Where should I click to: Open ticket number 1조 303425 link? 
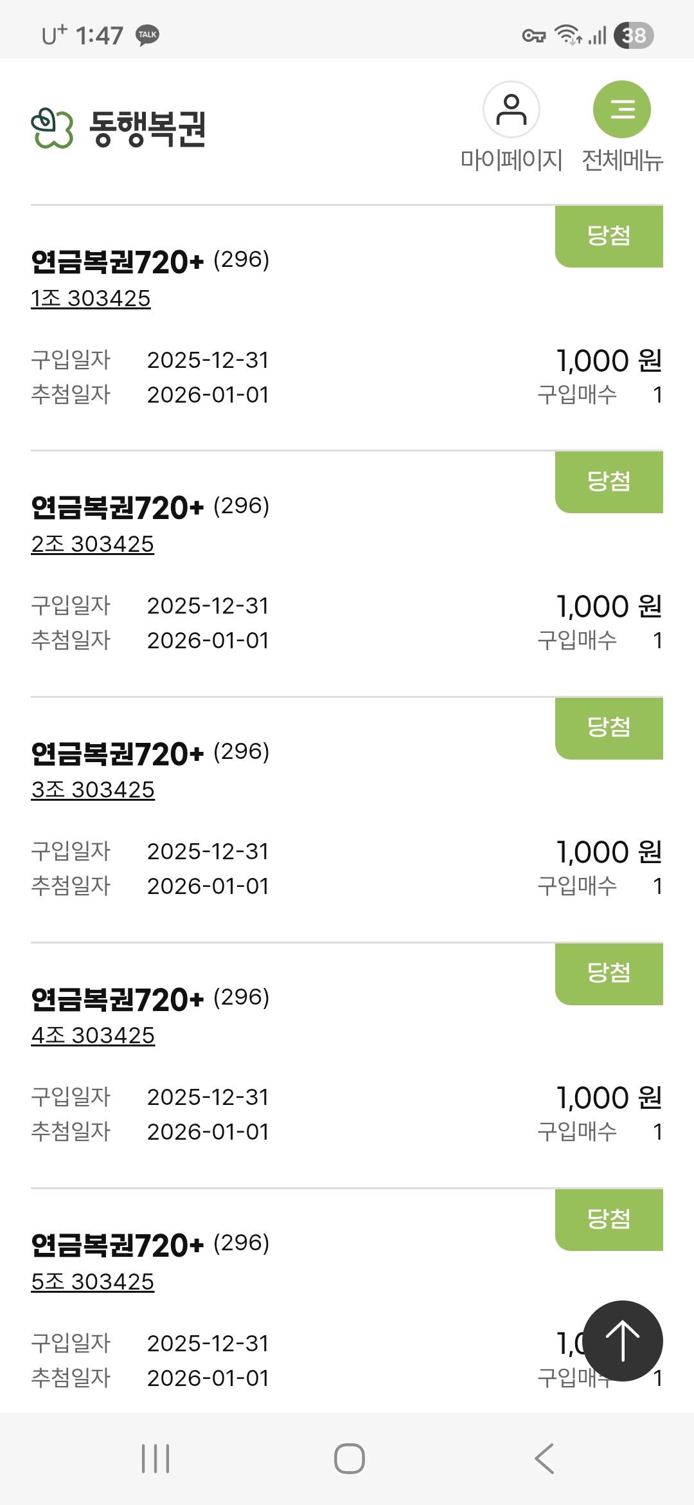(x=91, y=298)
